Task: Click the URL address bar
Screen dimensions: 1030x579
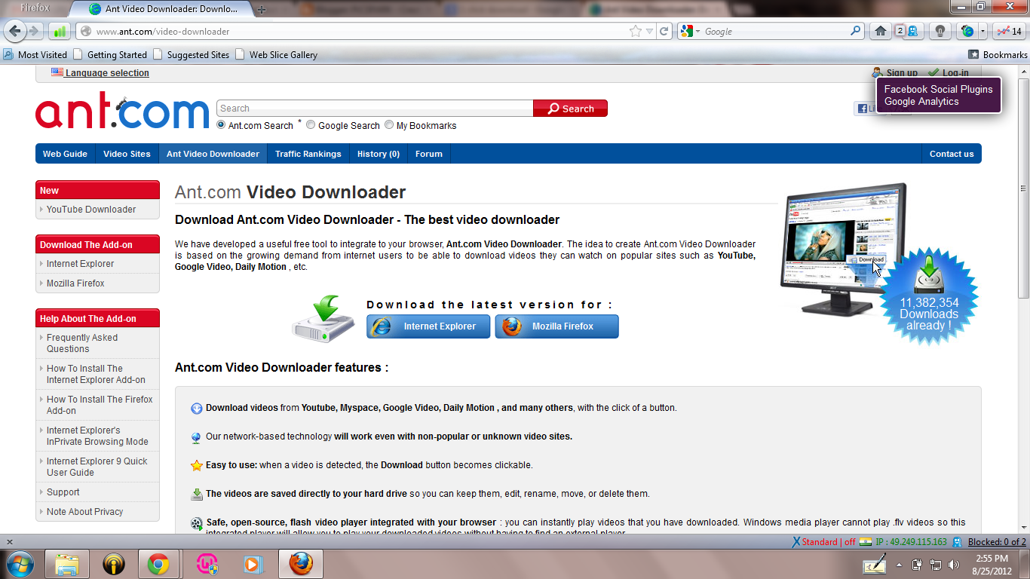Action: click(x=354, y=32)
